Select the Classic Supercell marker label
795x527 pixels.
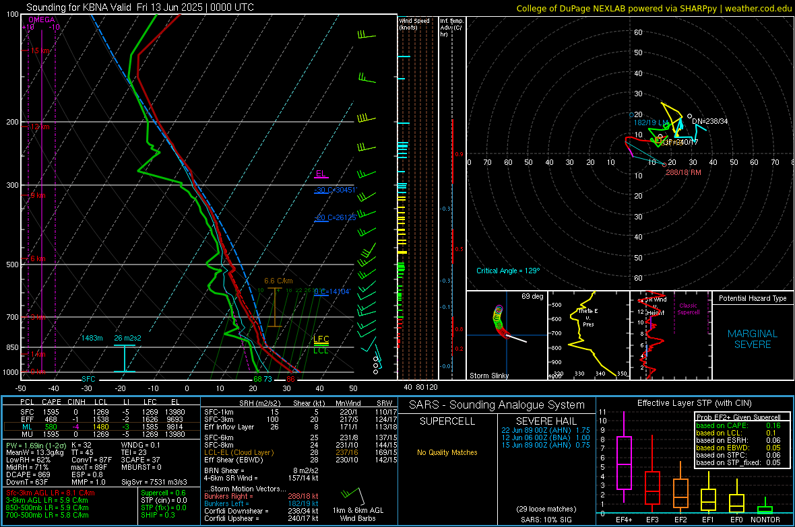click(689, 309)
